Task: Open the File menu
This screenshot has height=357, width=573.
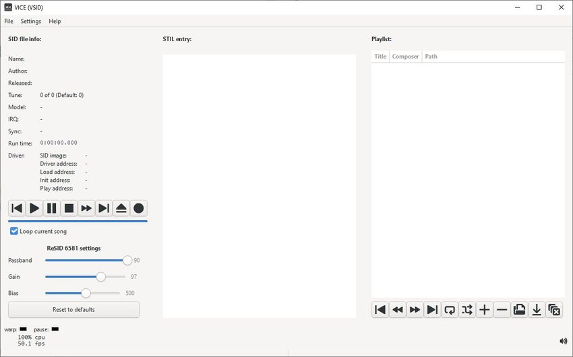Action: pos(9,21)
